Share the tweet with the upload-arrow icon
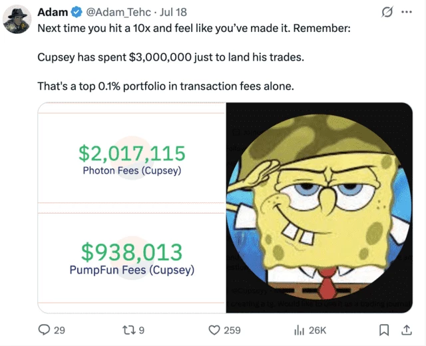Viewport: 426px width, 346px height. tap(405, 329)
